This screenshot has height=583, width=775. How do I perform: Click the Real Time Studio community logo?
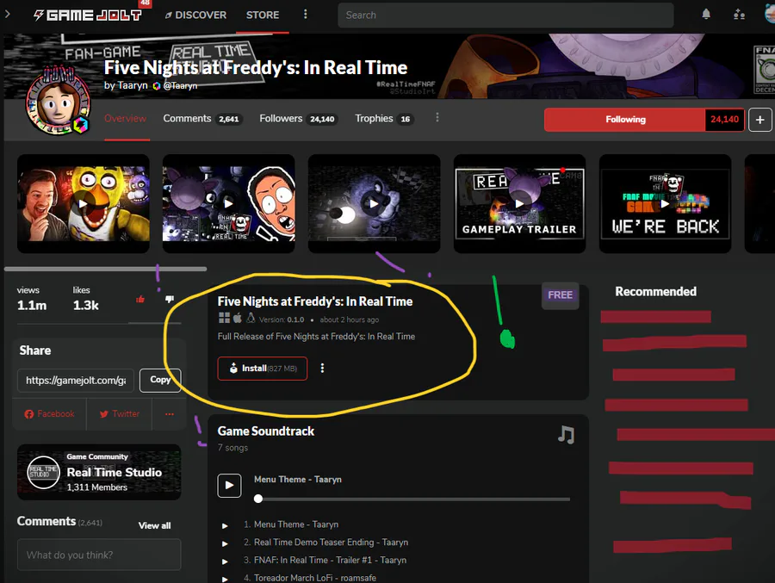pos(43,472)
